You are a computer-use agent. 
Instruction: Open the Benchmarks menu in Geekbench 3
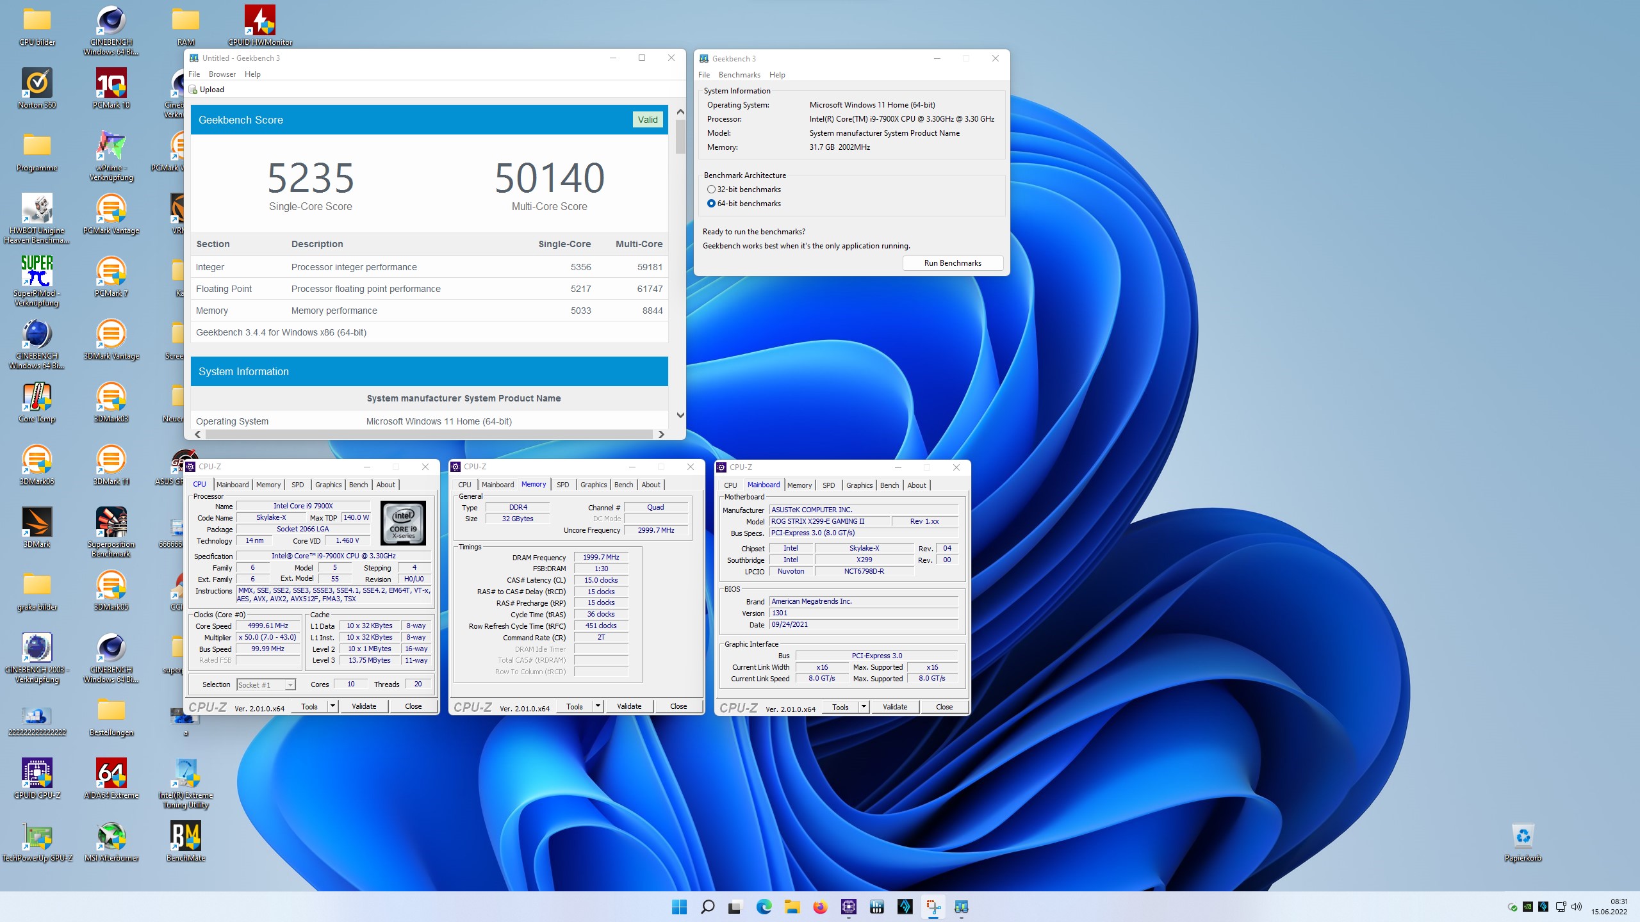pos(739,75)
